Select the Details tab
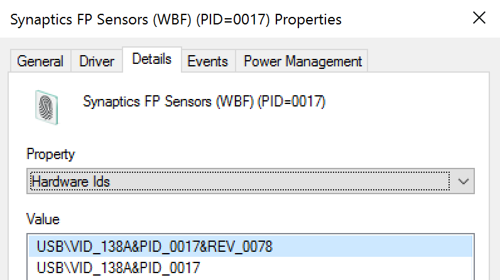This screenshot has width=500, height=280. 152,60
